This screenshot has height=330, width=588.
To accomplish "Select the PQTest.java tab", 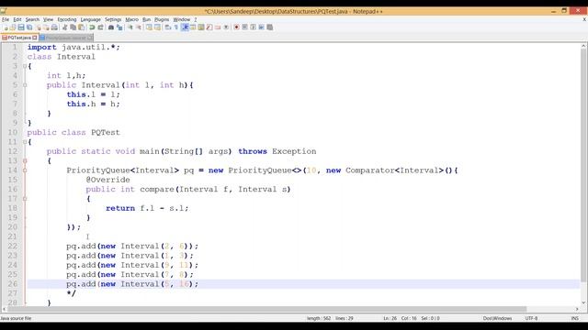I will click(19, 38).
